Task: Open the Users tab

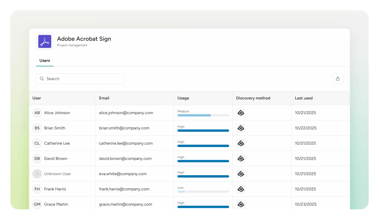Action: point(44,61)
